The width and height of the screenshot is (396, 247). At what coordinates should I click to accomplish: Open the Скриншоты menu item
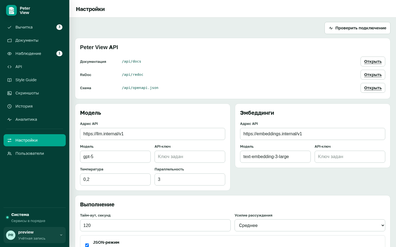(x=35, y=93)
